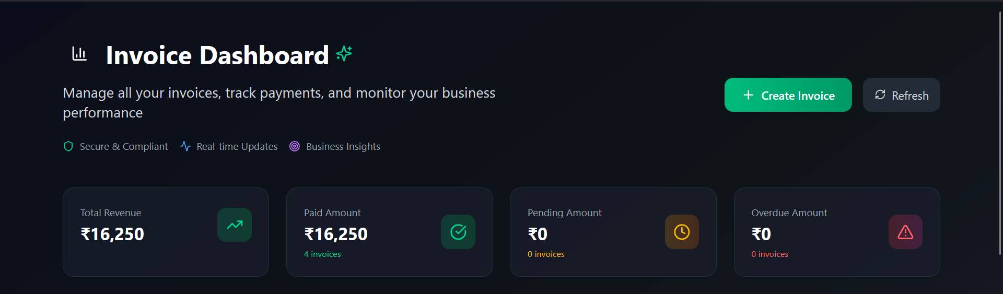Screen dimensions: 1003x294
Task: Click the Business Insights target icon
Action: (x=295, y=146)
